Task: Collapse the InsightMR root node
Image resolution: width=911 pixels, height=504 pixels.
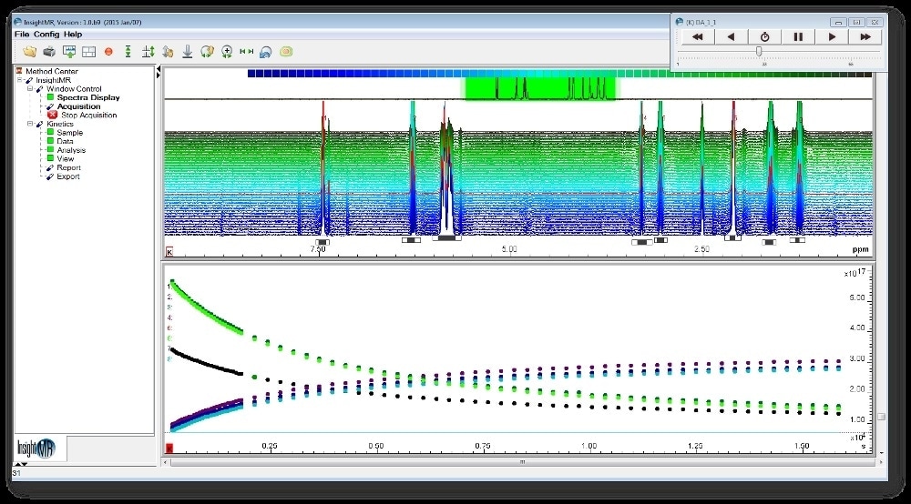Action: (x=19, y=80)
